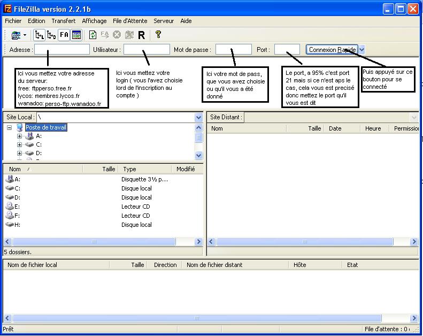This screenshot has width=423, height=336.
Task: Select the F: CD drive row icon
Action: [10, 216]
